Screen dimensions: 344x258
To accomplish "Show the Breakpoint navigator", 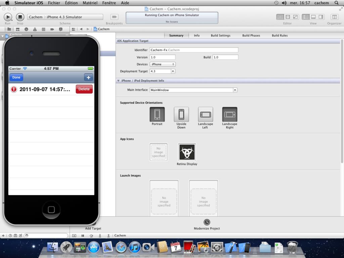I will [52, 29].
